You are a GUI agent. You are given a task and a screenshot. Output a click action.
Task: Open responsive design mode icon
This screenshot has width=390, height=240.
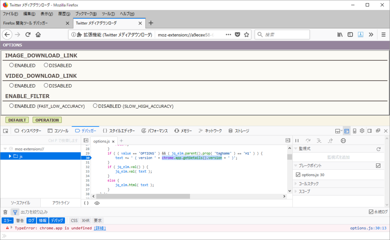click(x=355, y=131)
